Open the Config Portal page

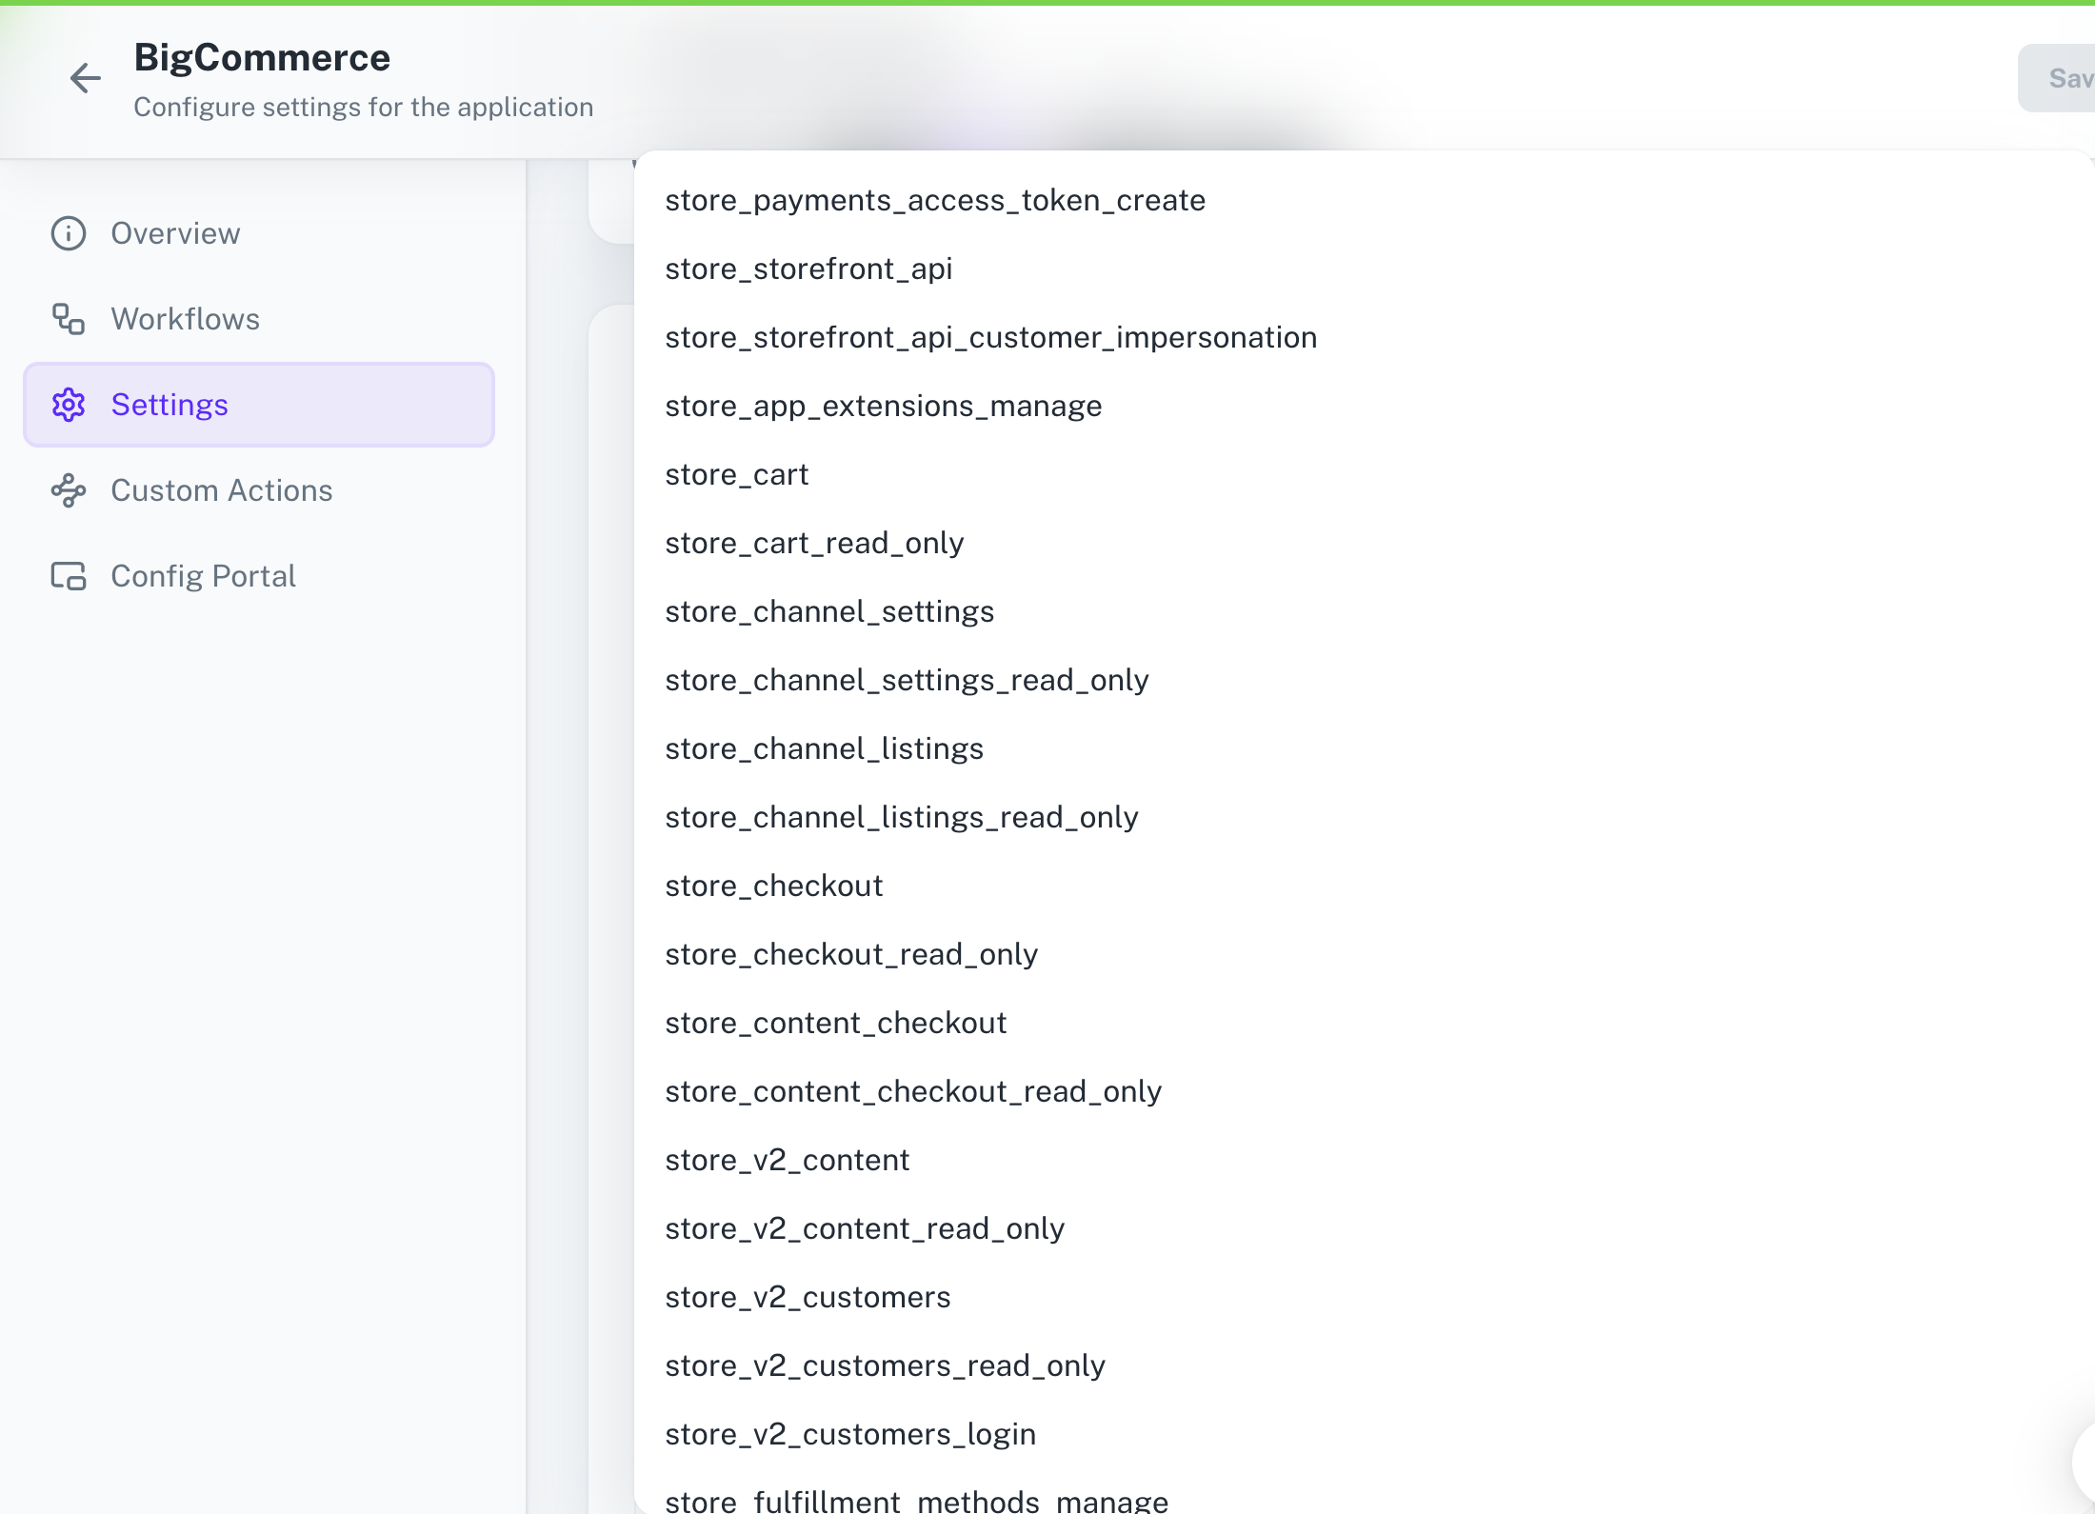coord(203,576)
